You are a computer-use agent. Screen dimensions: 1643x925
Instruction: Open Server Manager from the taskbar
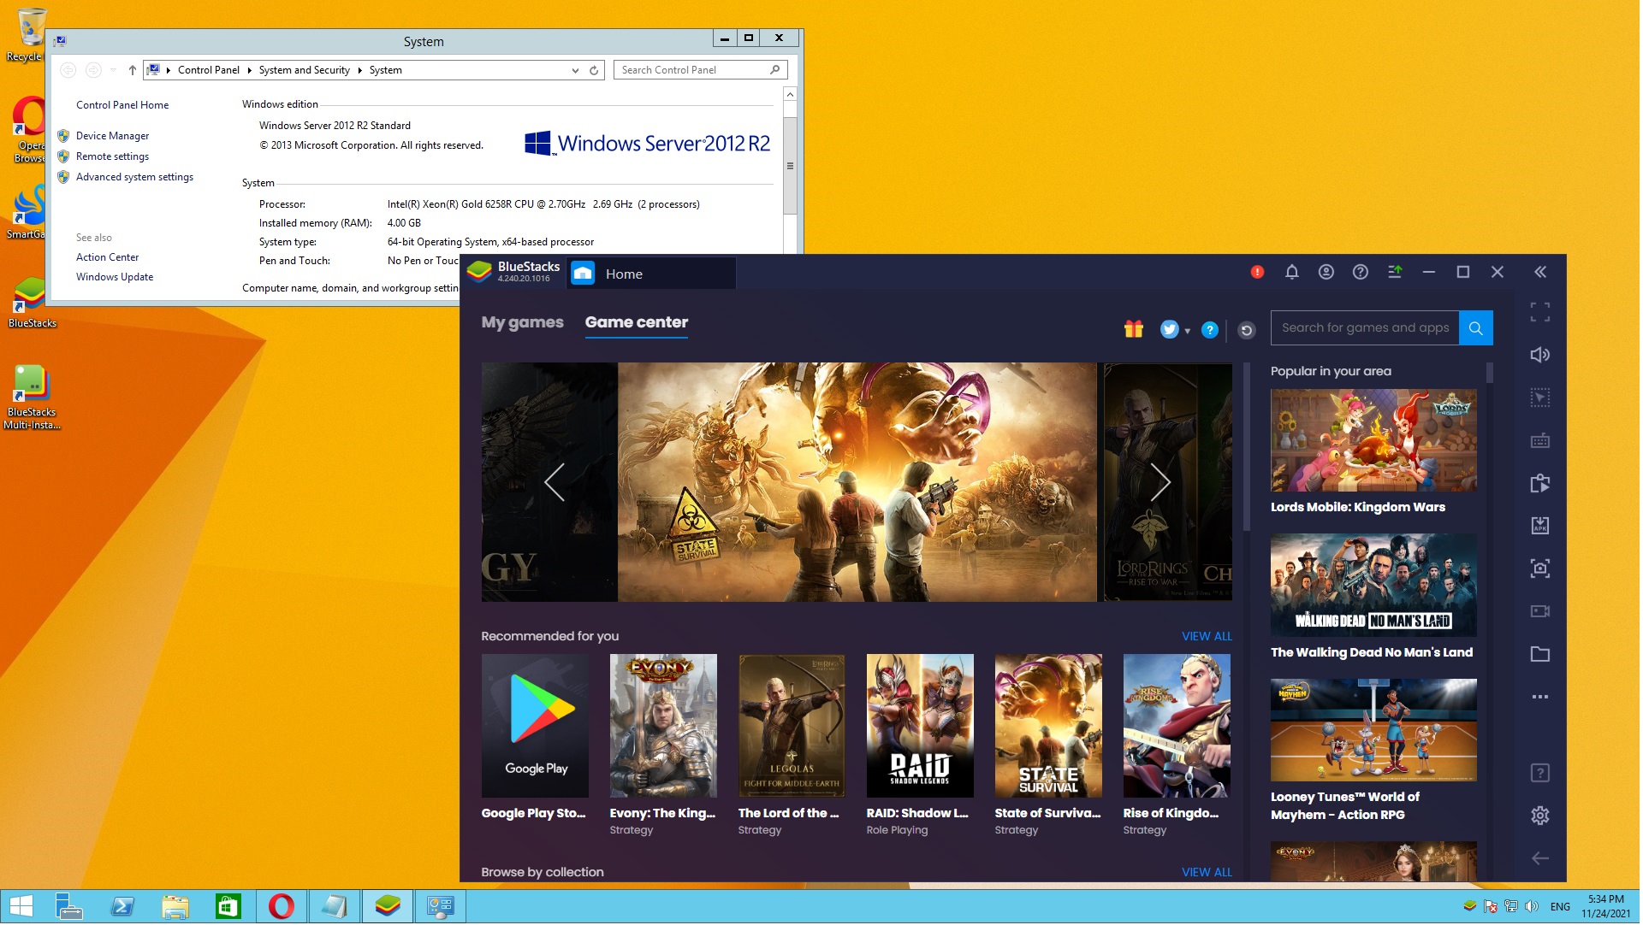coord(69,906)
